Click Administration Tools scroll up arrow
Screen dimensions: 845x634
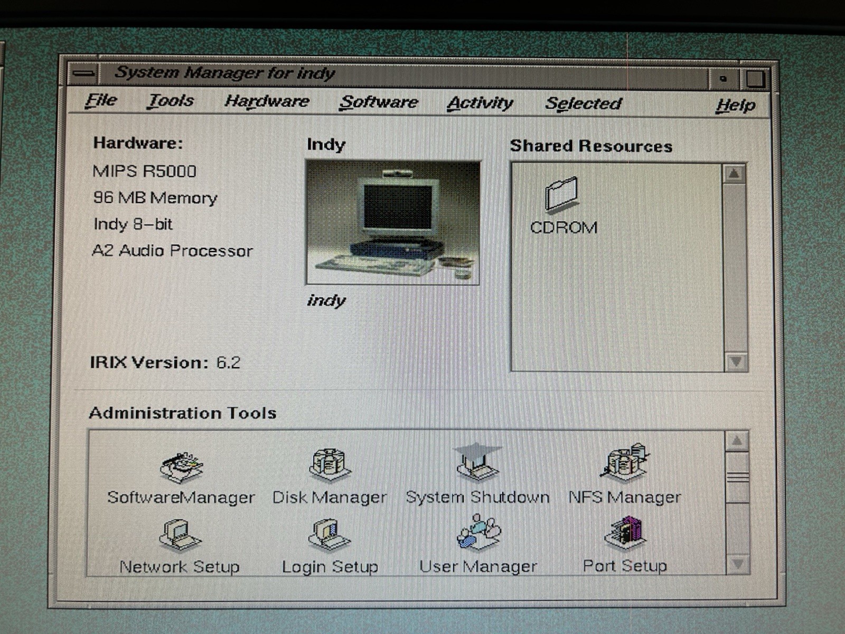(737, 441)
